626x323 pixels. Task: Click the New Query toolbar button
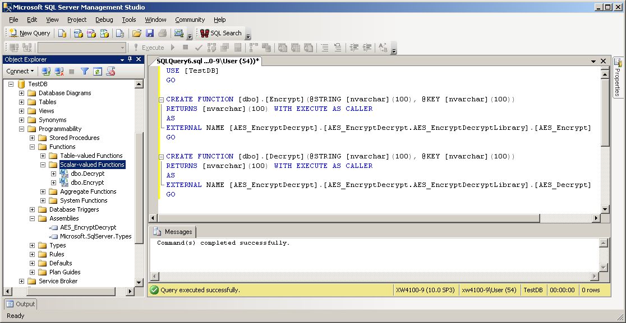coord(30,33)
